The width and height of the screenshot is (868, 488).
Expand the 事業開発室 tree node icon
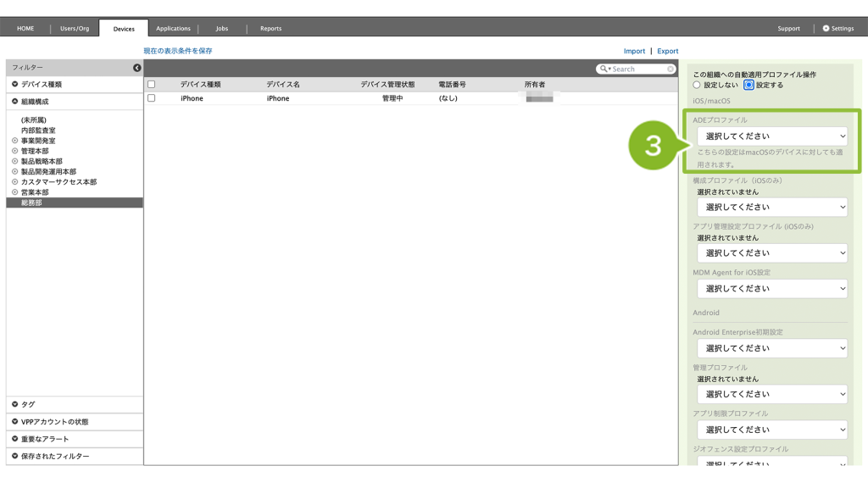14,141
